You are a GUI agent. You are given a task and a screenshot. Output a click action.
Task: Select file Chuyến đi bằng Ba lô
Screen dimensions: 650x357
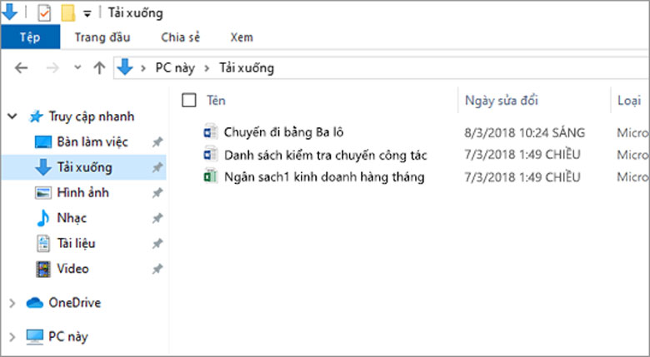point(283,132)
